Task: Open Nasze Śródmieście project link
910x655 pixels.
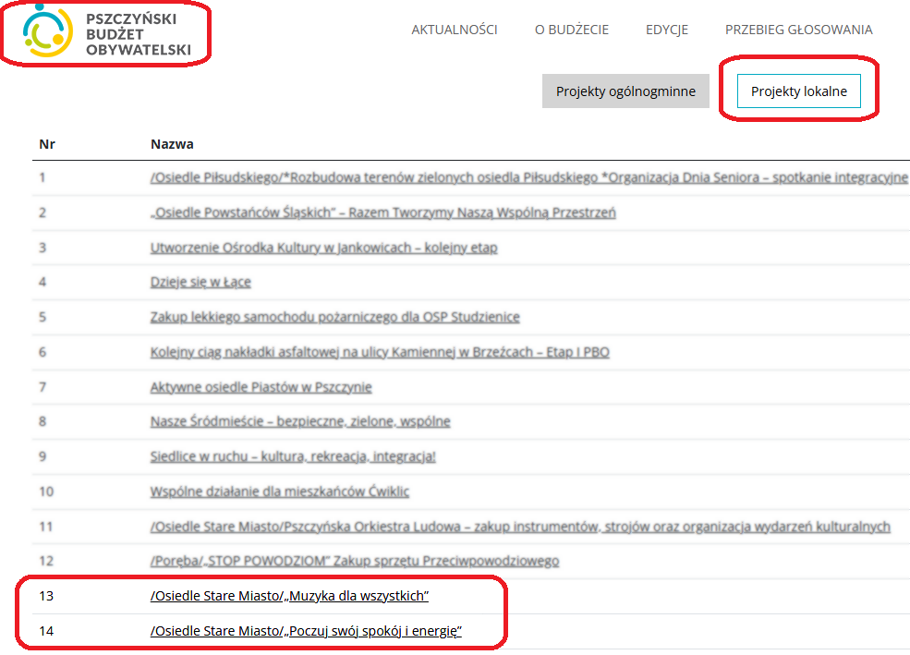Action: [300, 421]
